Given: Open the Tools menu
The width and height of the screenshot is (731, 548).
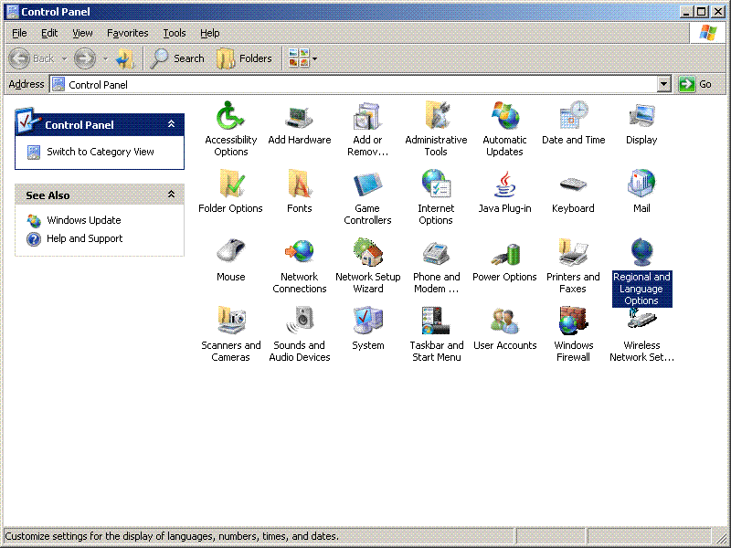Looking at the screenshot, I should pos(175,33).
